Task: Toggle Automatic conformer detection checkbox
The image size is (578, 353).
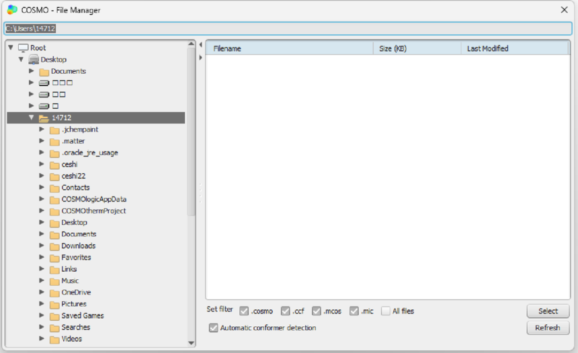Action: click(x=214, y=327)
